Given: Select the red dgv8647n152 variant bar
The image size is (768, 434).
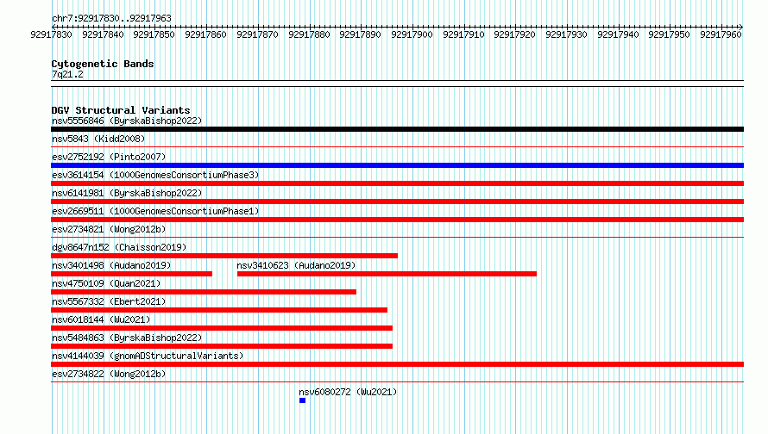Looking at the screenshot, I should point(224,256).
